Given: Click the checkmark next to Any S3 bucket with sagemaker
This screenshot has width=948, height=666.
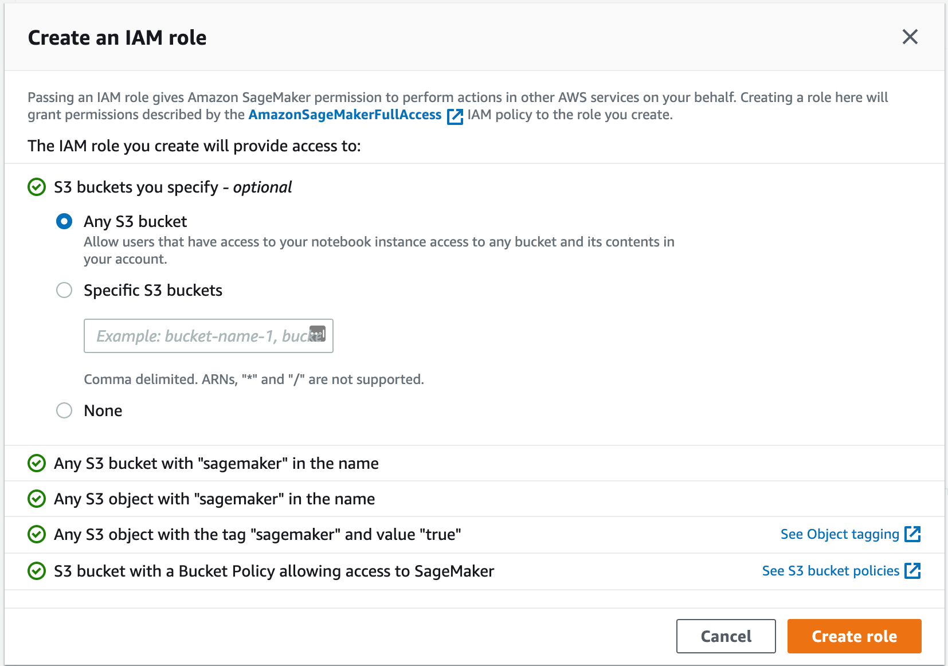Looking at the screenshot, I should pos(36,463).
